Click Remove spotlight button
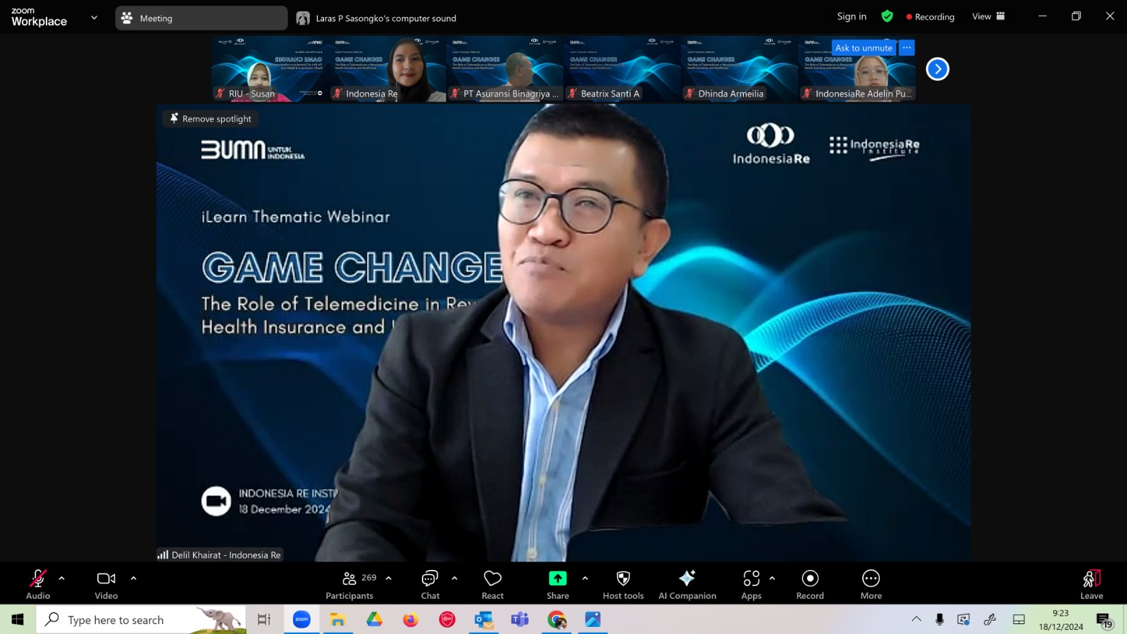This screenshot has height=634, width=1127. (x=211, y=118)
